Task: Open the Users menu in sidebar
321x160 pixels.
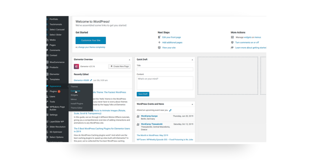Action: pos(52,97)
